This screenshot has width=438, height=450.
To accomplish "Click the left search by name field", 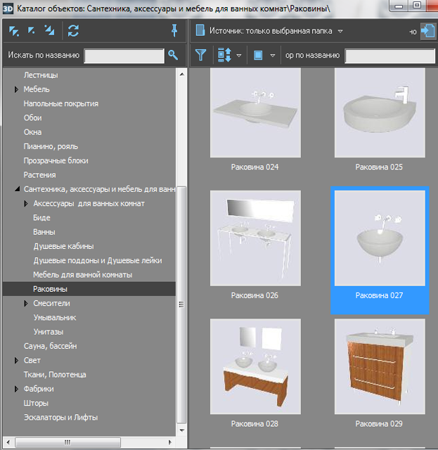I will pyautogui.click(x=123, y=55).
